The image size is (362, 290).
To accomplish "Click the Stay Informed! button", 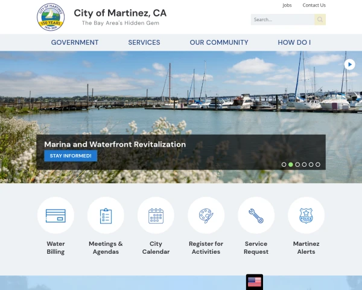I will point(71,156).
